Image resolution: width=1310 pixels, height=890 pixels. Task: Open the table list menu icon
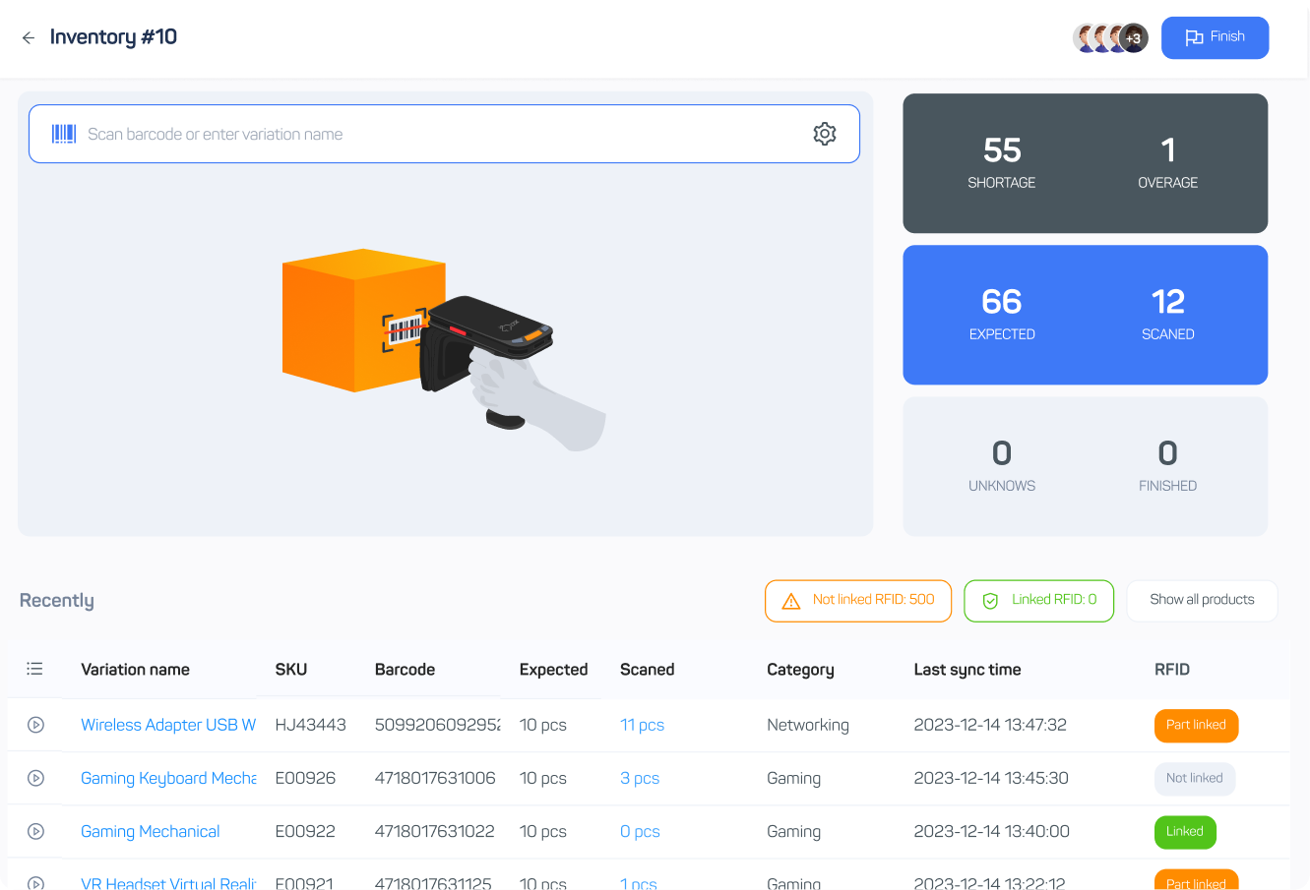[x=34, y=669]
